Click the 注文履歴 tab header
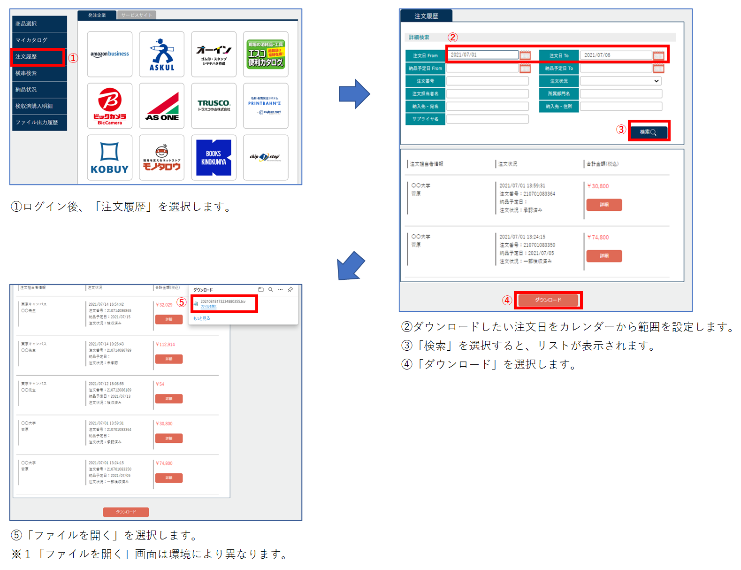This screenshot has height=570, width=741. click(426, 16)
